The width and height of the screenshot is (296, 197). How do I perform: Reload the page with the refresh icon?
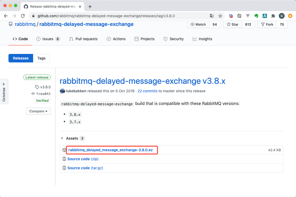[x=23, y=16]
